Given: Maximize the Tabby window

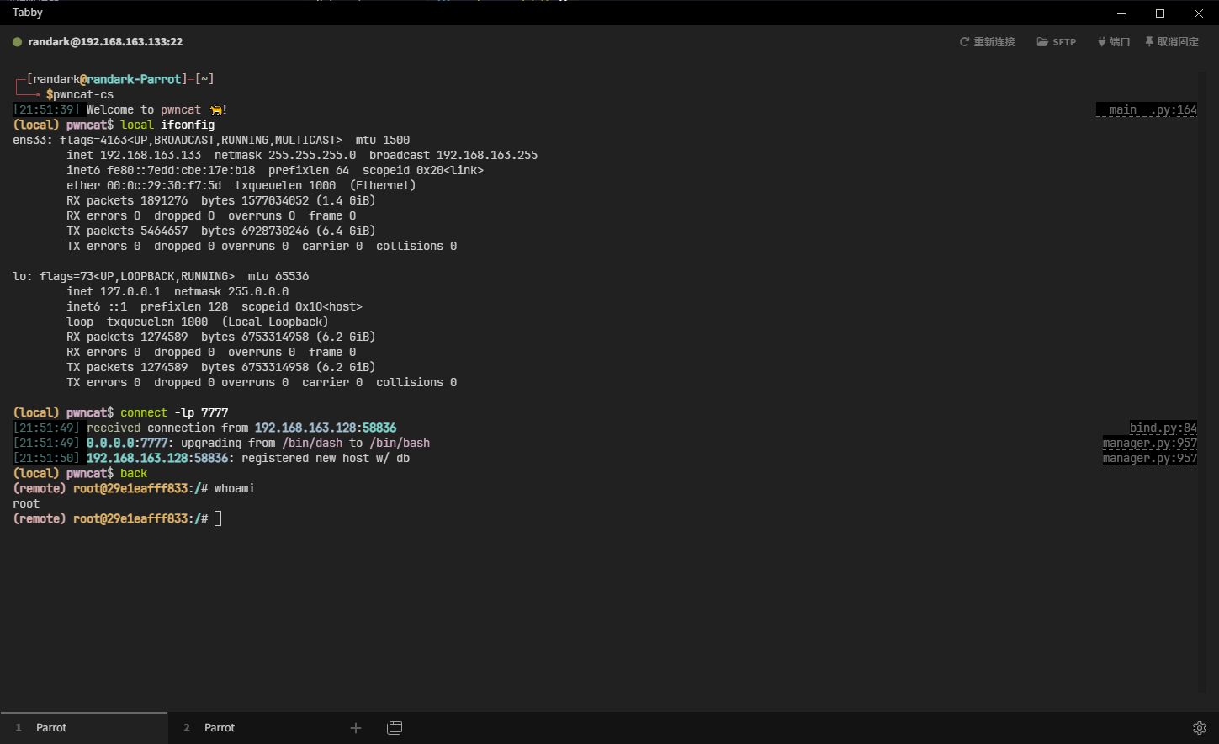Looking at the screenshot, I should pyautogui.click(x=1160, y=13).
